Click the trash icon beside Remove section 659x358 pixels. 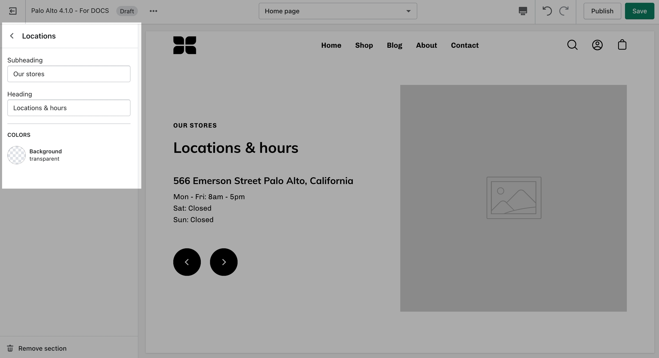tap(10, 348)
